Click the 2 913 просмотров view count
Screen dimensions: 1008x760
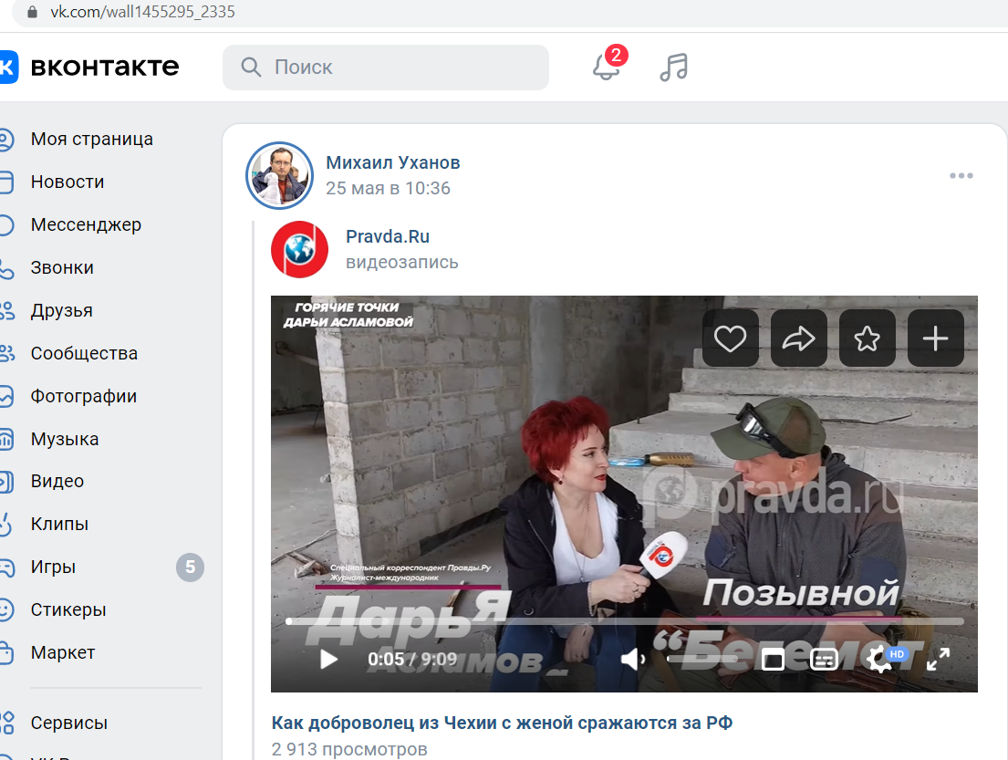[x=349, y=749]
